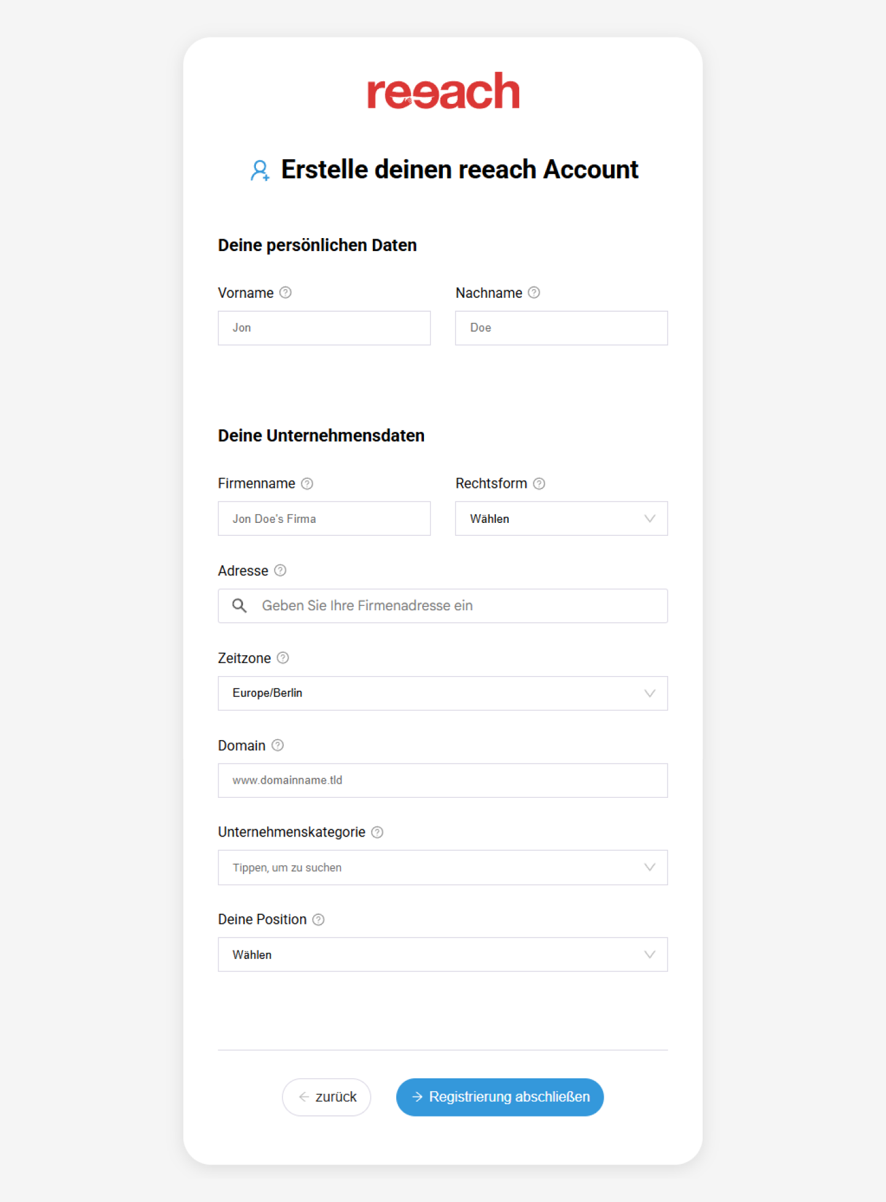Click the Rechtsform question mark icon
886x1202 pixels.
click(539, 484)
